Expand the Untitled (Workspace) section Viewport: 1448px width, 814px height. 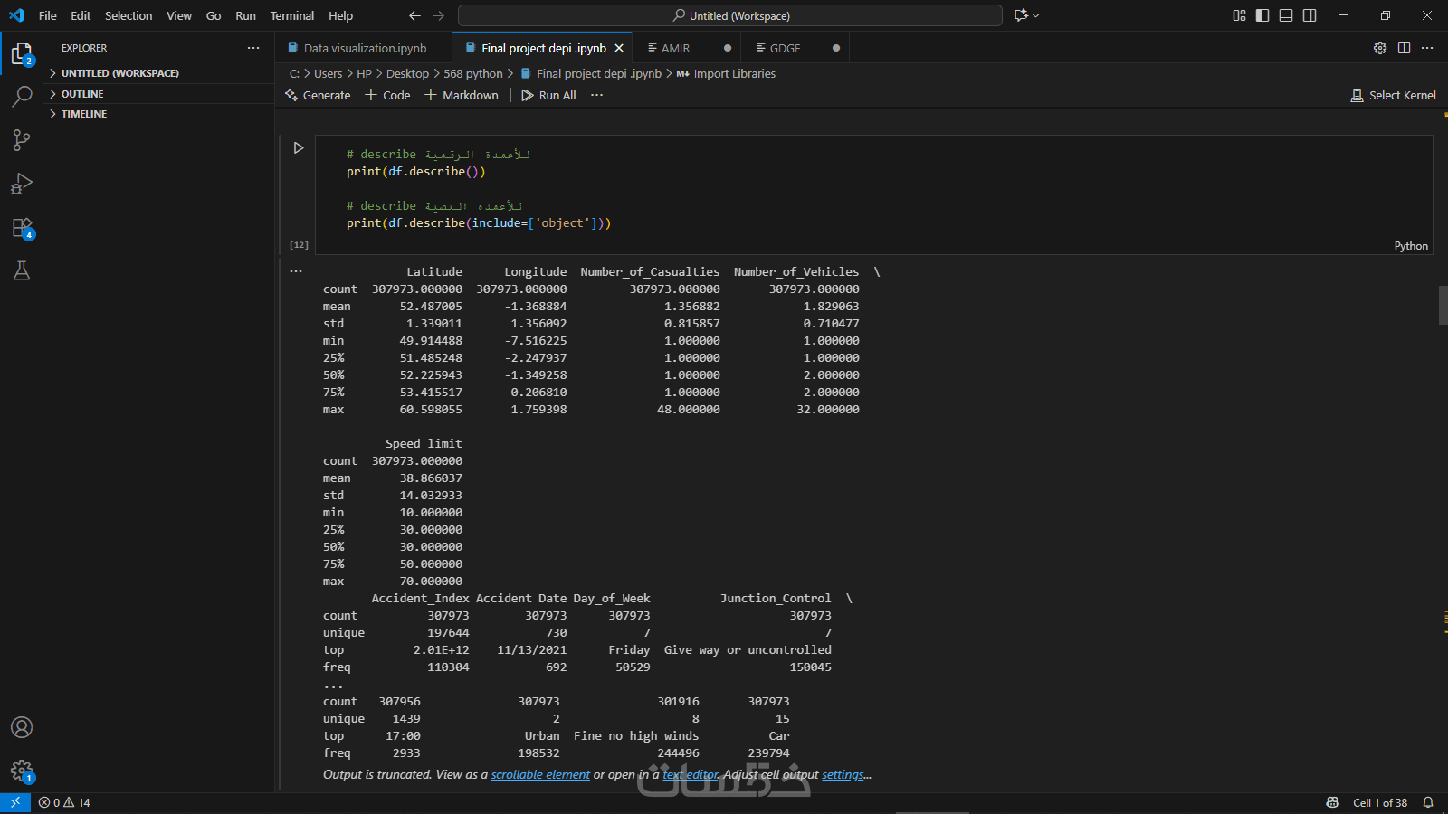[119, 73]
